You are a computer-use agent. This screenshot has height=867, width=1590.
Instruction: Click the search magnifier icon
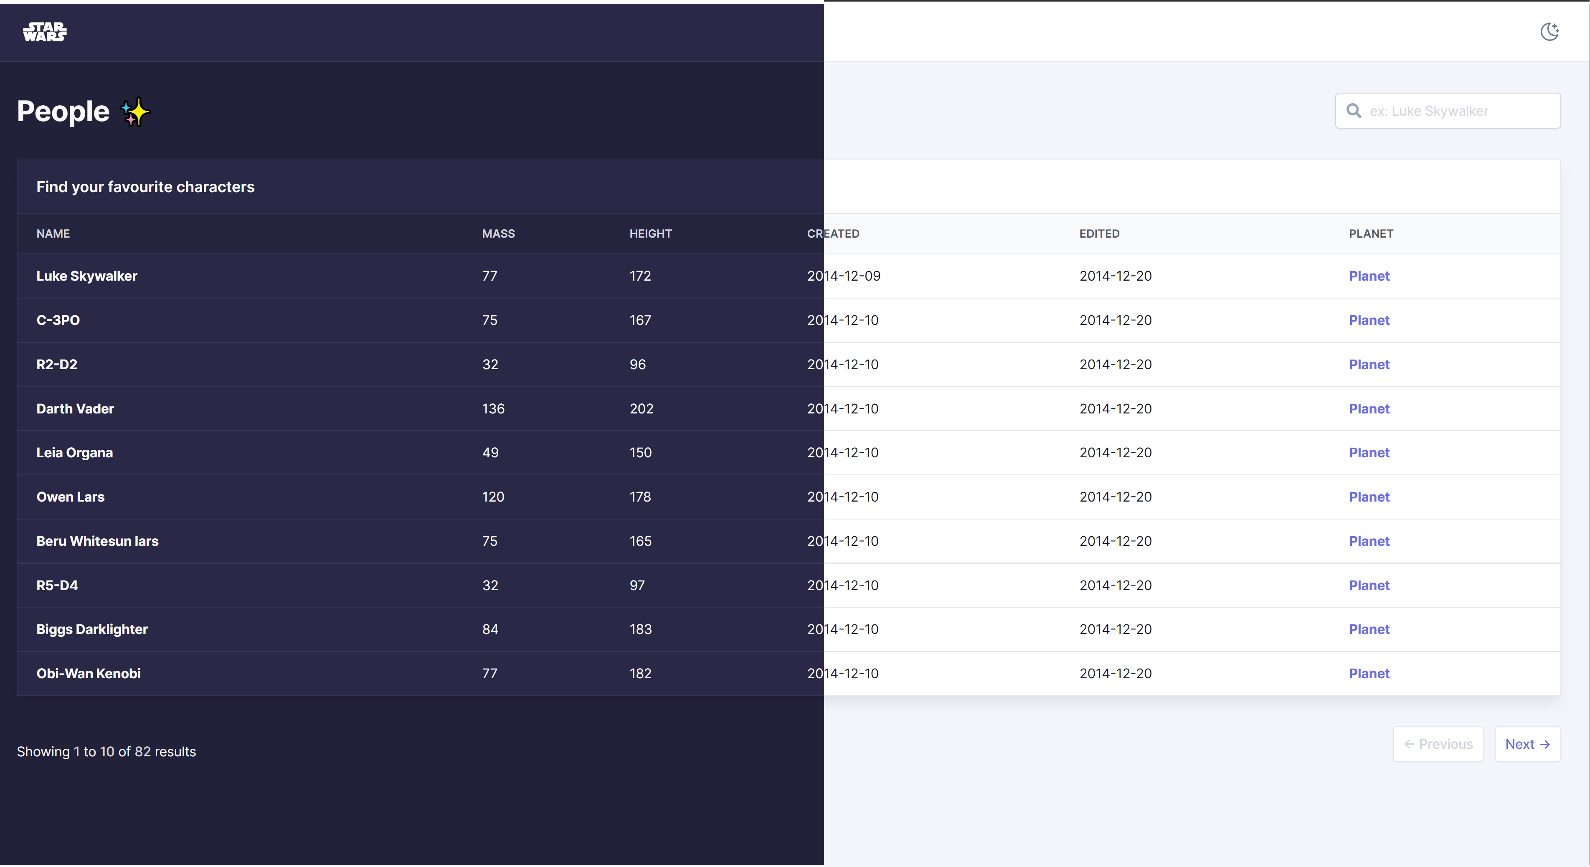(x=1354, y=111)
